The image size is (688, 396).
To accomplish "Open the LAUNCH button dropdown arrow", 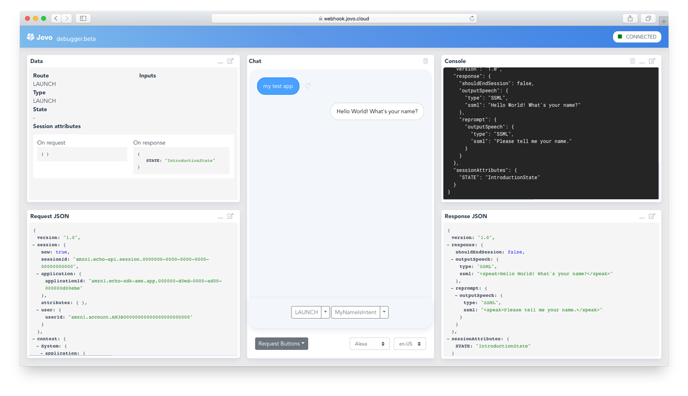I will click(325, 312).
